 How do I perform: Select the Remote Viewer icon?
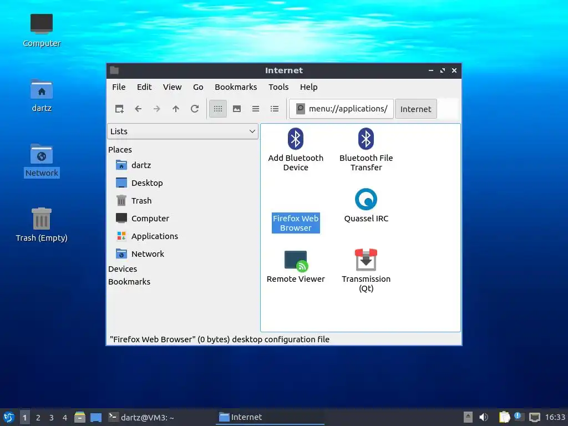pos(296,266)
